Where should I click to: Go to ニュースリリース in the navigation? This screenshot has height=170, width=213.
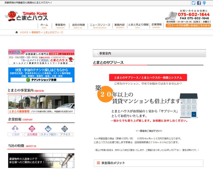[x=100, y=25]
